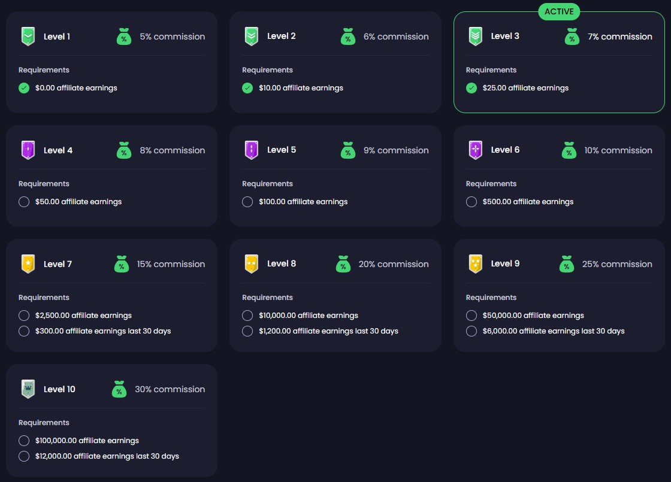The height and width of the screenshot is (482, 671).
Task: Click the unchecked $50.00 affiliate earnings circle
Action: click(24, 202)
